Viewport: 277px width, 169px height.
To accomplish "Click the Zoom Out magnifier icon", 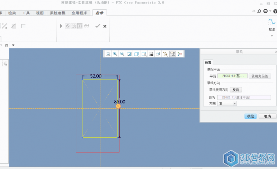I will pyautogui.click(x=122, y=54).
